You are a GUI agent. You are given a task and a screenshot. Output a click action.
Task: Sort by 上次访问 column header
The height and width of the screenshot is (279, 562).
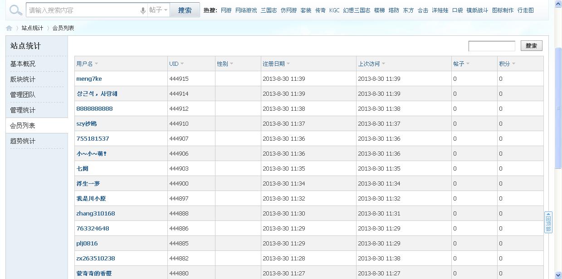(371, 64)
